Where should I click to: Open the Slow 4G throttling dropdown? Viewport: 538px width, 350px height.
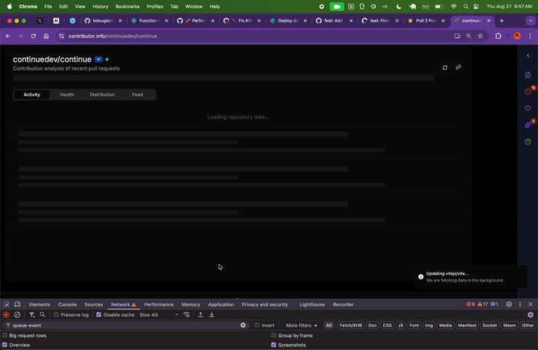(159, 314)
